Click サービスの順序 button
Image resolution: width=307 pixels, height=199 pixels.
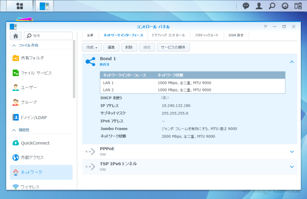pos(173,47)
